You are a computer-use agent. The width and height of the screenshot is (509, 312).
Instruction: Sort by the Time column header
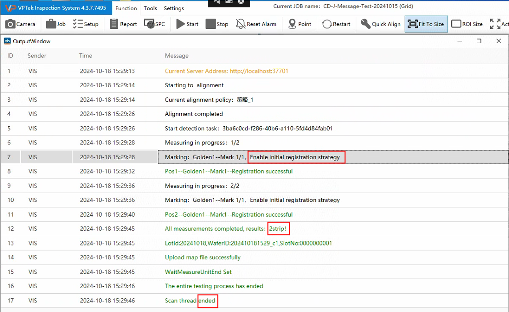pyautogui.click(x=86, y=56)
